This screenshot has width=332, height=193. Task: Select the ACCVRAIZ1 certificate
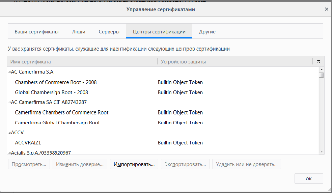pyautogui.click(x=28, y=143)
